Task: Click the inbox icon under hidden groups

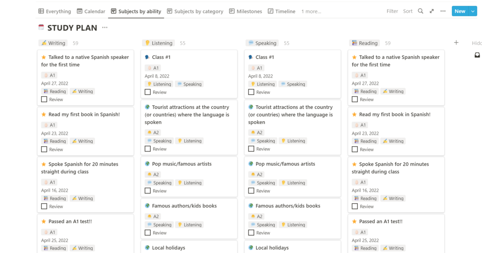Action: tap(477, 55)
